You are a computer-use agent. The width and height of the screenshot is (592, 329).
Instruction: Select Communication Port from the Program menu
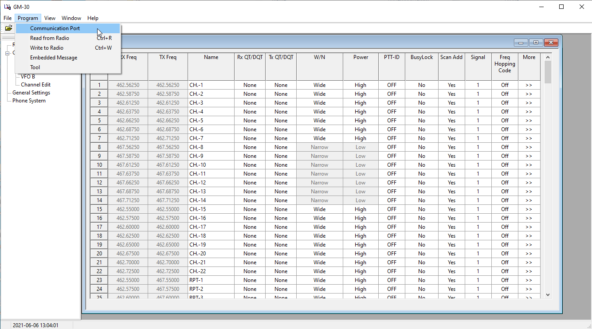coord(55,28)
